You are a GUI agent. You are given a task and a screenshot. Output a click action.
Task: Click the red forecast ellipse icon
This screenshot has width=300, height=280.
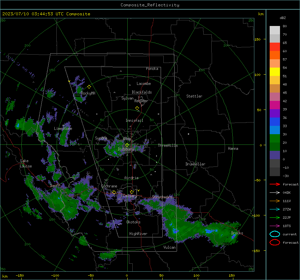(x=275, y=242)
